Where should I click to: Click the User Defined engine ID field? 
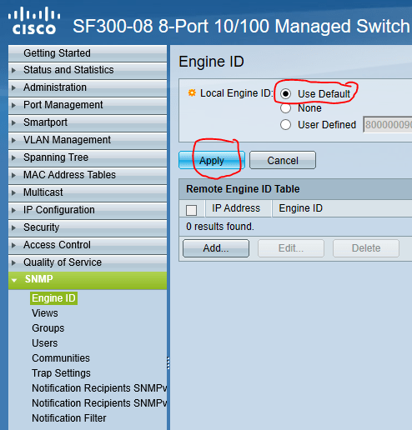[388, 125]
